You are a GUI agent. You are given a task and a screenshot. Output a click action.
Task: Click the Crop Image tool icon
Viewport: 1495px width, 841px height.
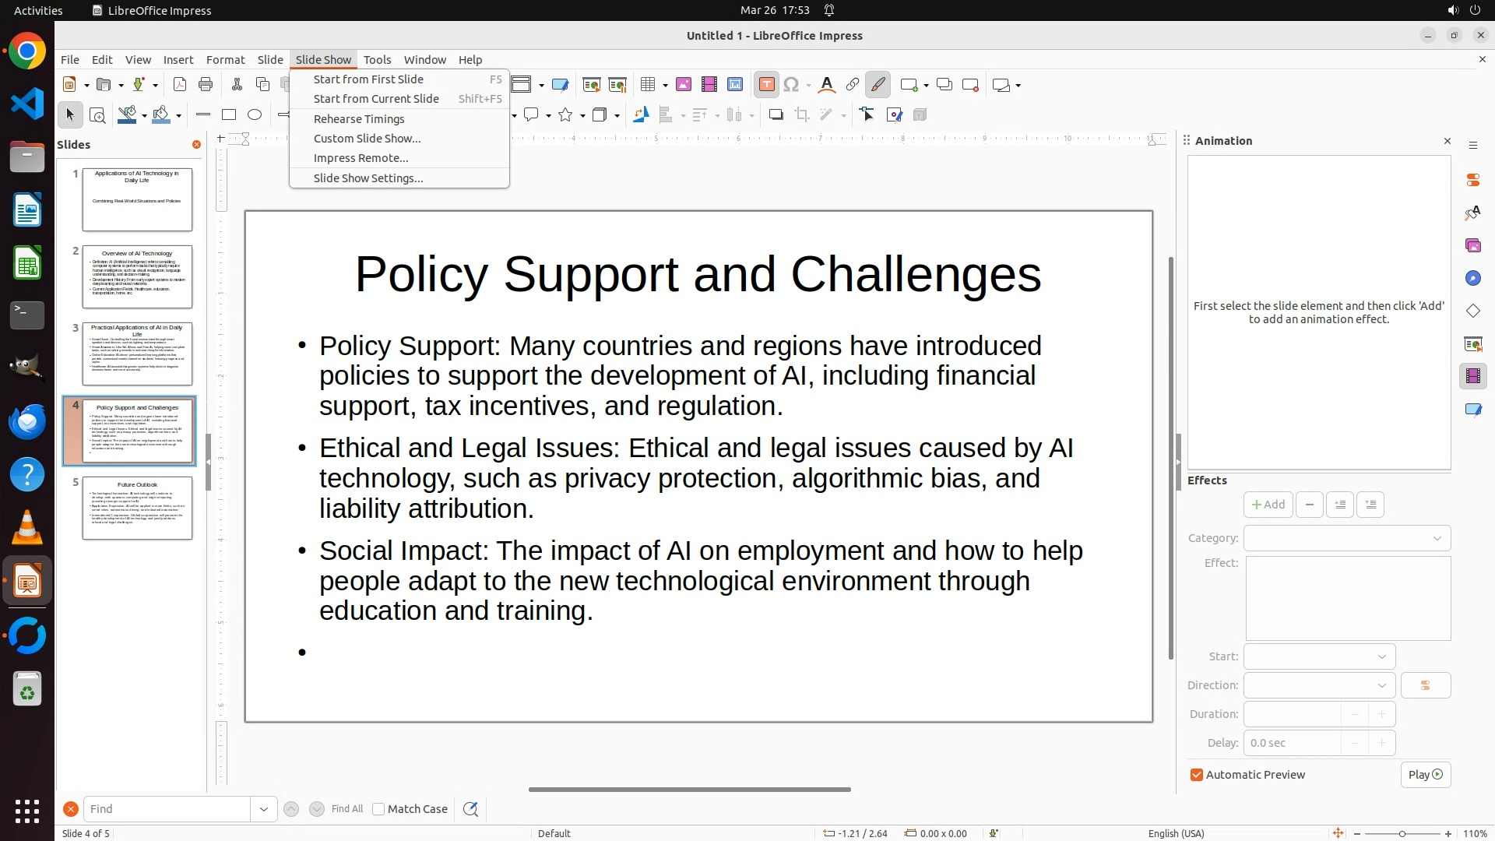[x=802, y=115]
